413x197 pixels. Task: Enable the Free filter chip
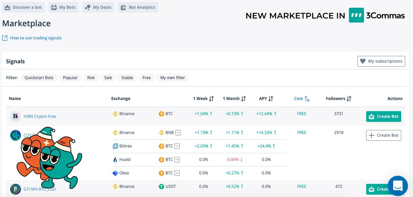click(x=147, y=78)
